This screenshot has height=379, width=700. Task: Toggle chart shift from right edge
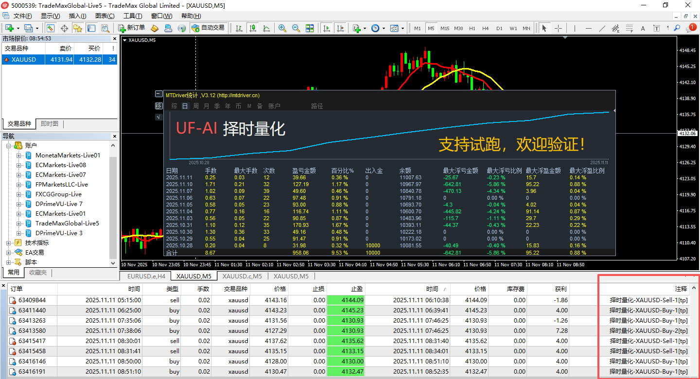click(x=341, y=28)
